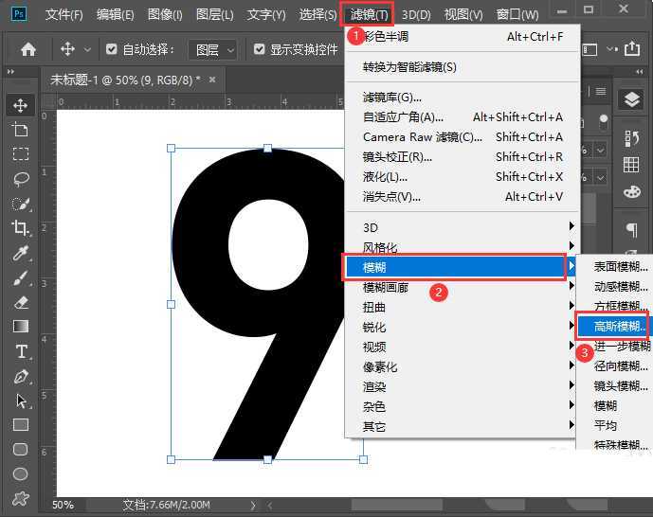Screen dimensions: 653x517
Task: Open the 滤镜库(G)... filter gallery
Action: tap(391, 97)
